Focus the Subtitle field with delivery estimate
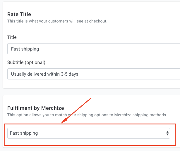Viewport: 180px width, 151px height. coord(94,74)
